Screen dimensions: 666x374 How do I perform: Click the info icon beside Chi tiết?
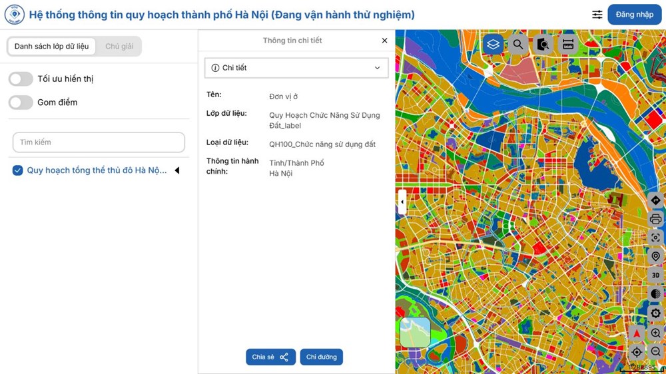[215, 68]
